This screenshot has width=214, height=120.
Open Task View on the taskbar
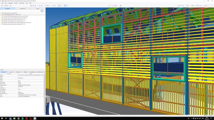pos(6,118)
